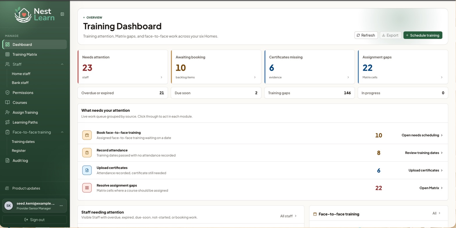Click the Training gaps stat box

[x=309, y=93]
